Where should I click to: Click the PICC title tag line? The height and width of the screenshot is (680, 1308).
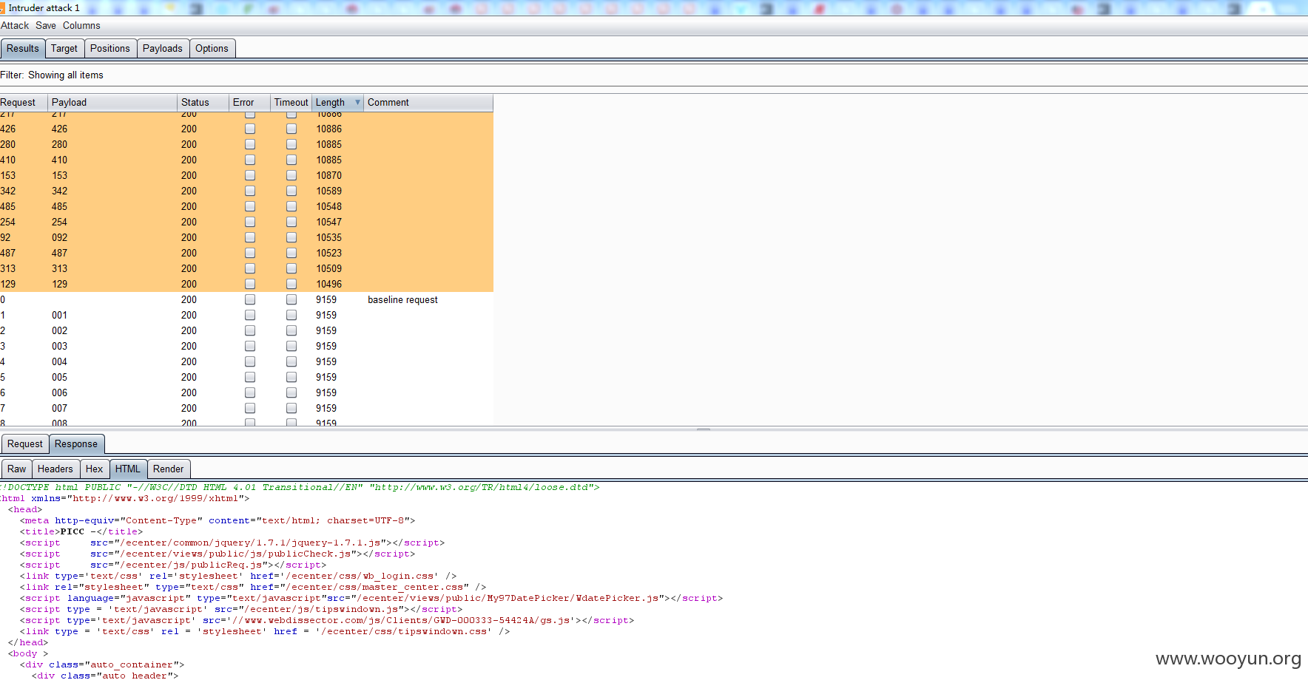[81, 532]
